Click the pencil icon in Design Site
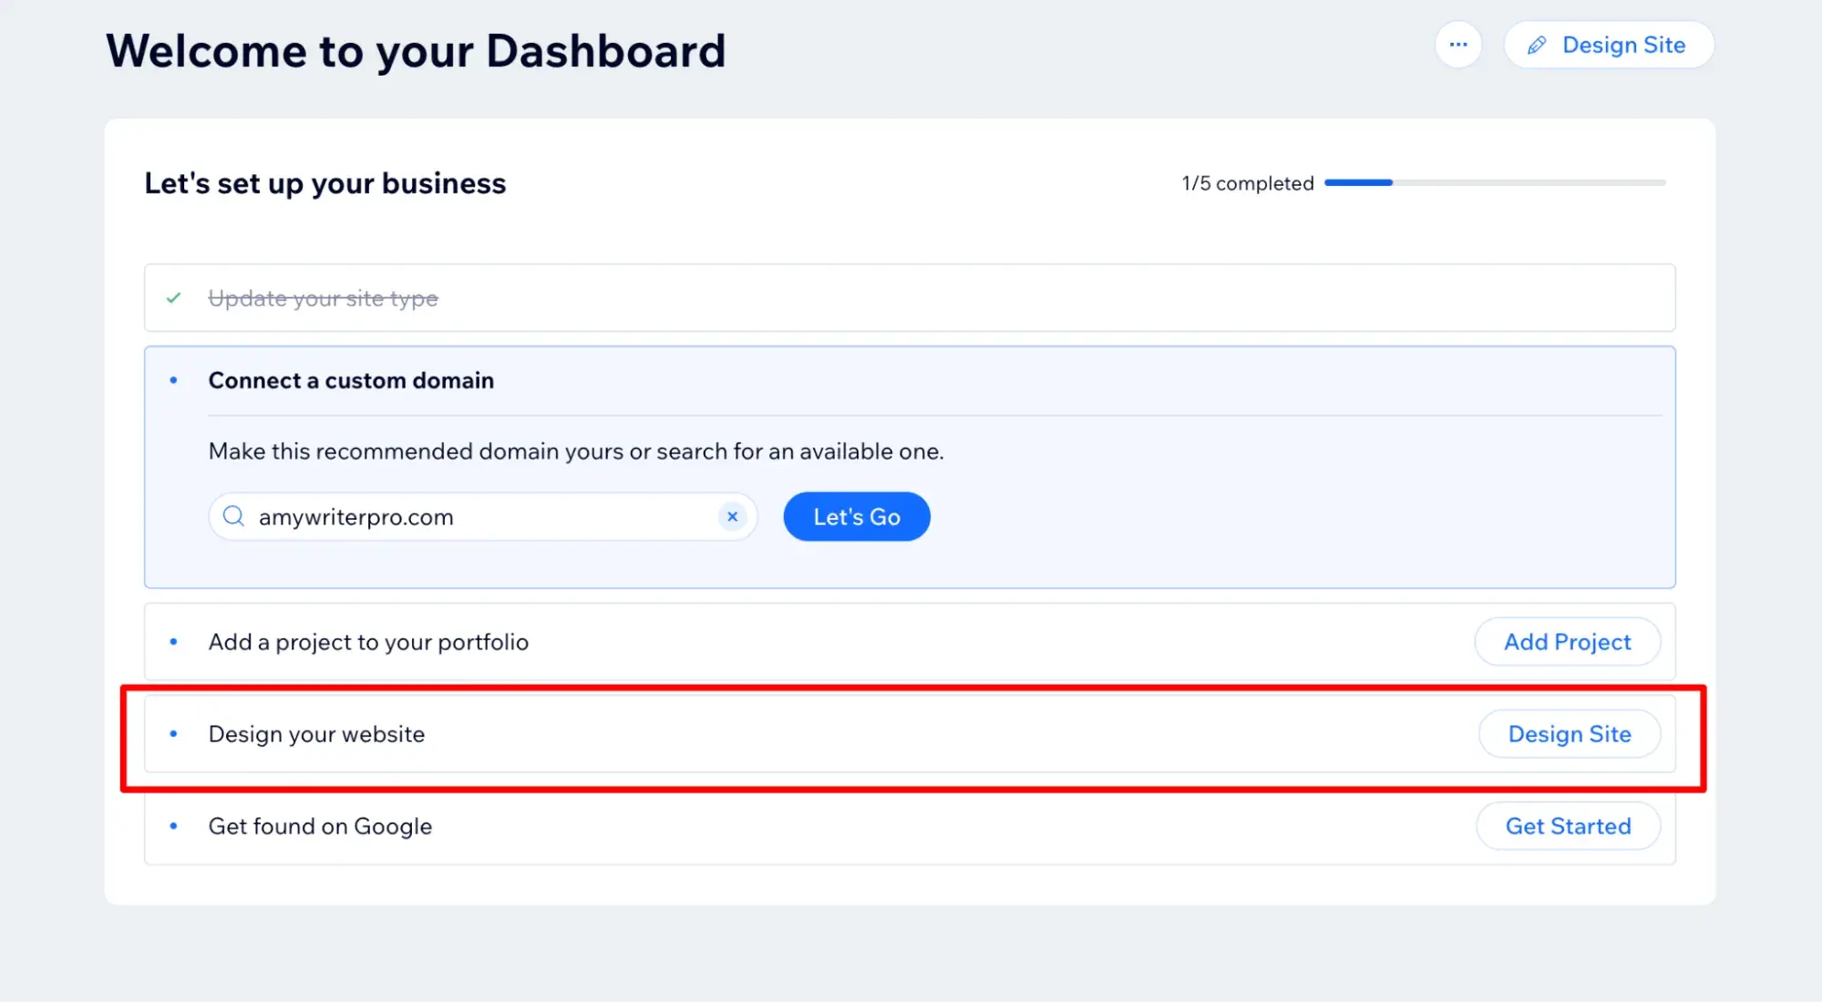Viewport: 1822px width, 1003px height. 1537,45
